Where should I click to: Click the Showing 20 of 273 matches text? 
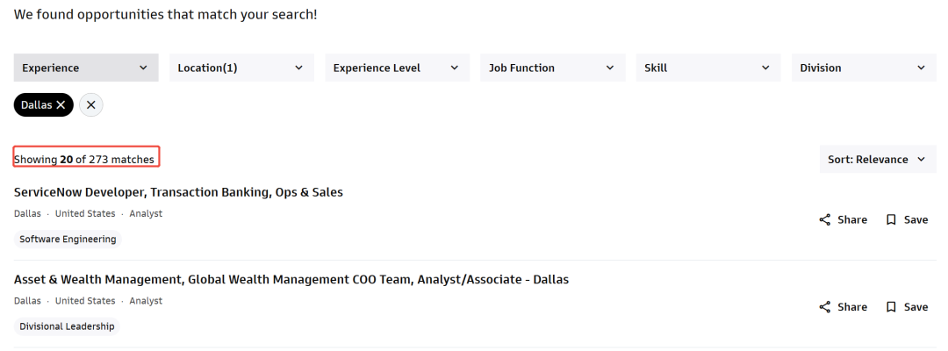click(84, 160)
